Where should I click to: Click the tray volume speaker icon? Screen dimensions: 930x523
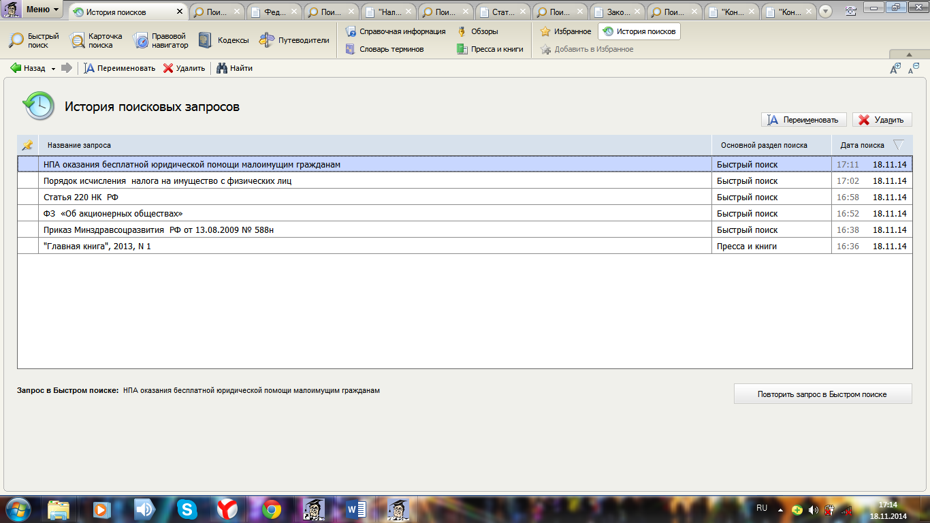pyautogui.click(x=813, y=509)
